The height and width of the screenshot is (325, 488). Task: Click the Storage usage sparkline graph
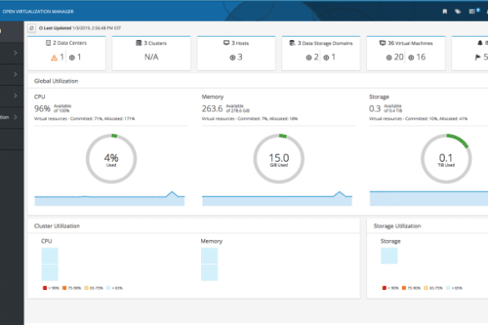(429, 198)
